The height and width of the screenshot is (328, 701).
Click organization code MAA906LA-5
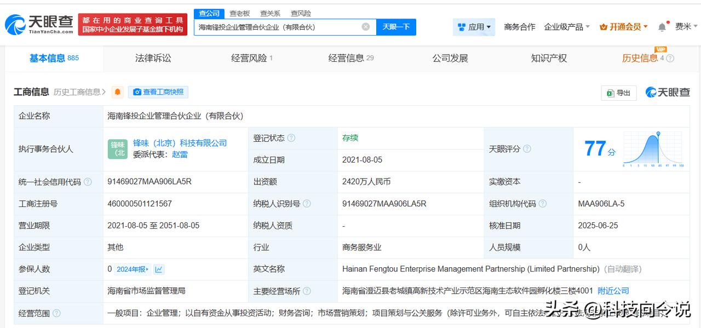[601, 203]
